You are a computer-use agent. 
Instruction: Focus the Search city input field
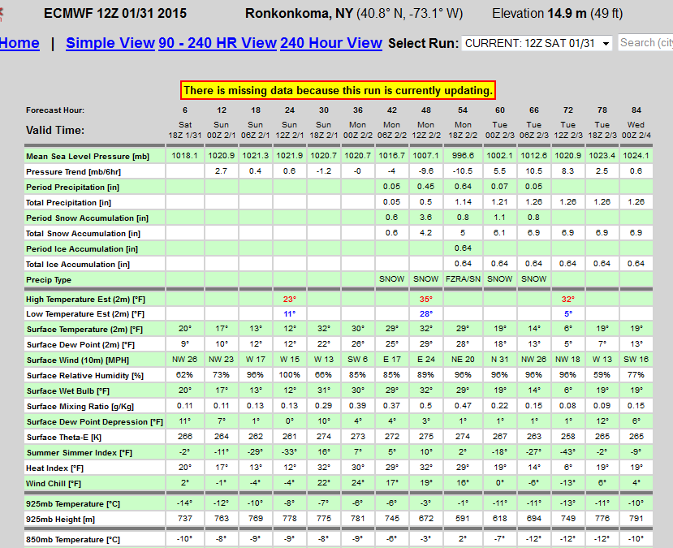coord(645,43)
